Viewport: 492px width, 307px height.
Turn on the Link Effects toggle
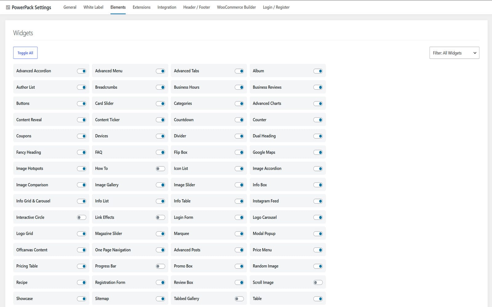coord(161,217)
